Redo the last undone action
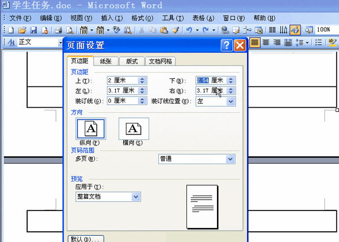 (206, 30)
